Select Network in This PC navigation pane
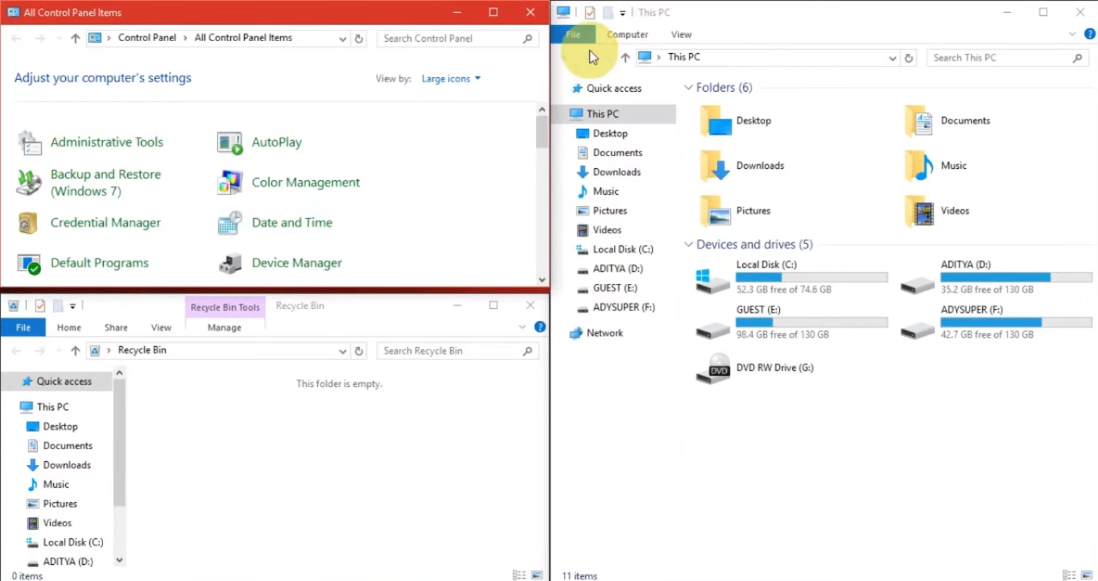This screenshot has height=581, width=1098. (605, 333)
